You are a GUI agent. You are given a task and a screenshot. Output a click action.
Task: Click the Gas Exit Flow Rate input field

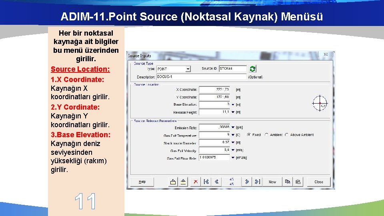[x=214, y=158]
